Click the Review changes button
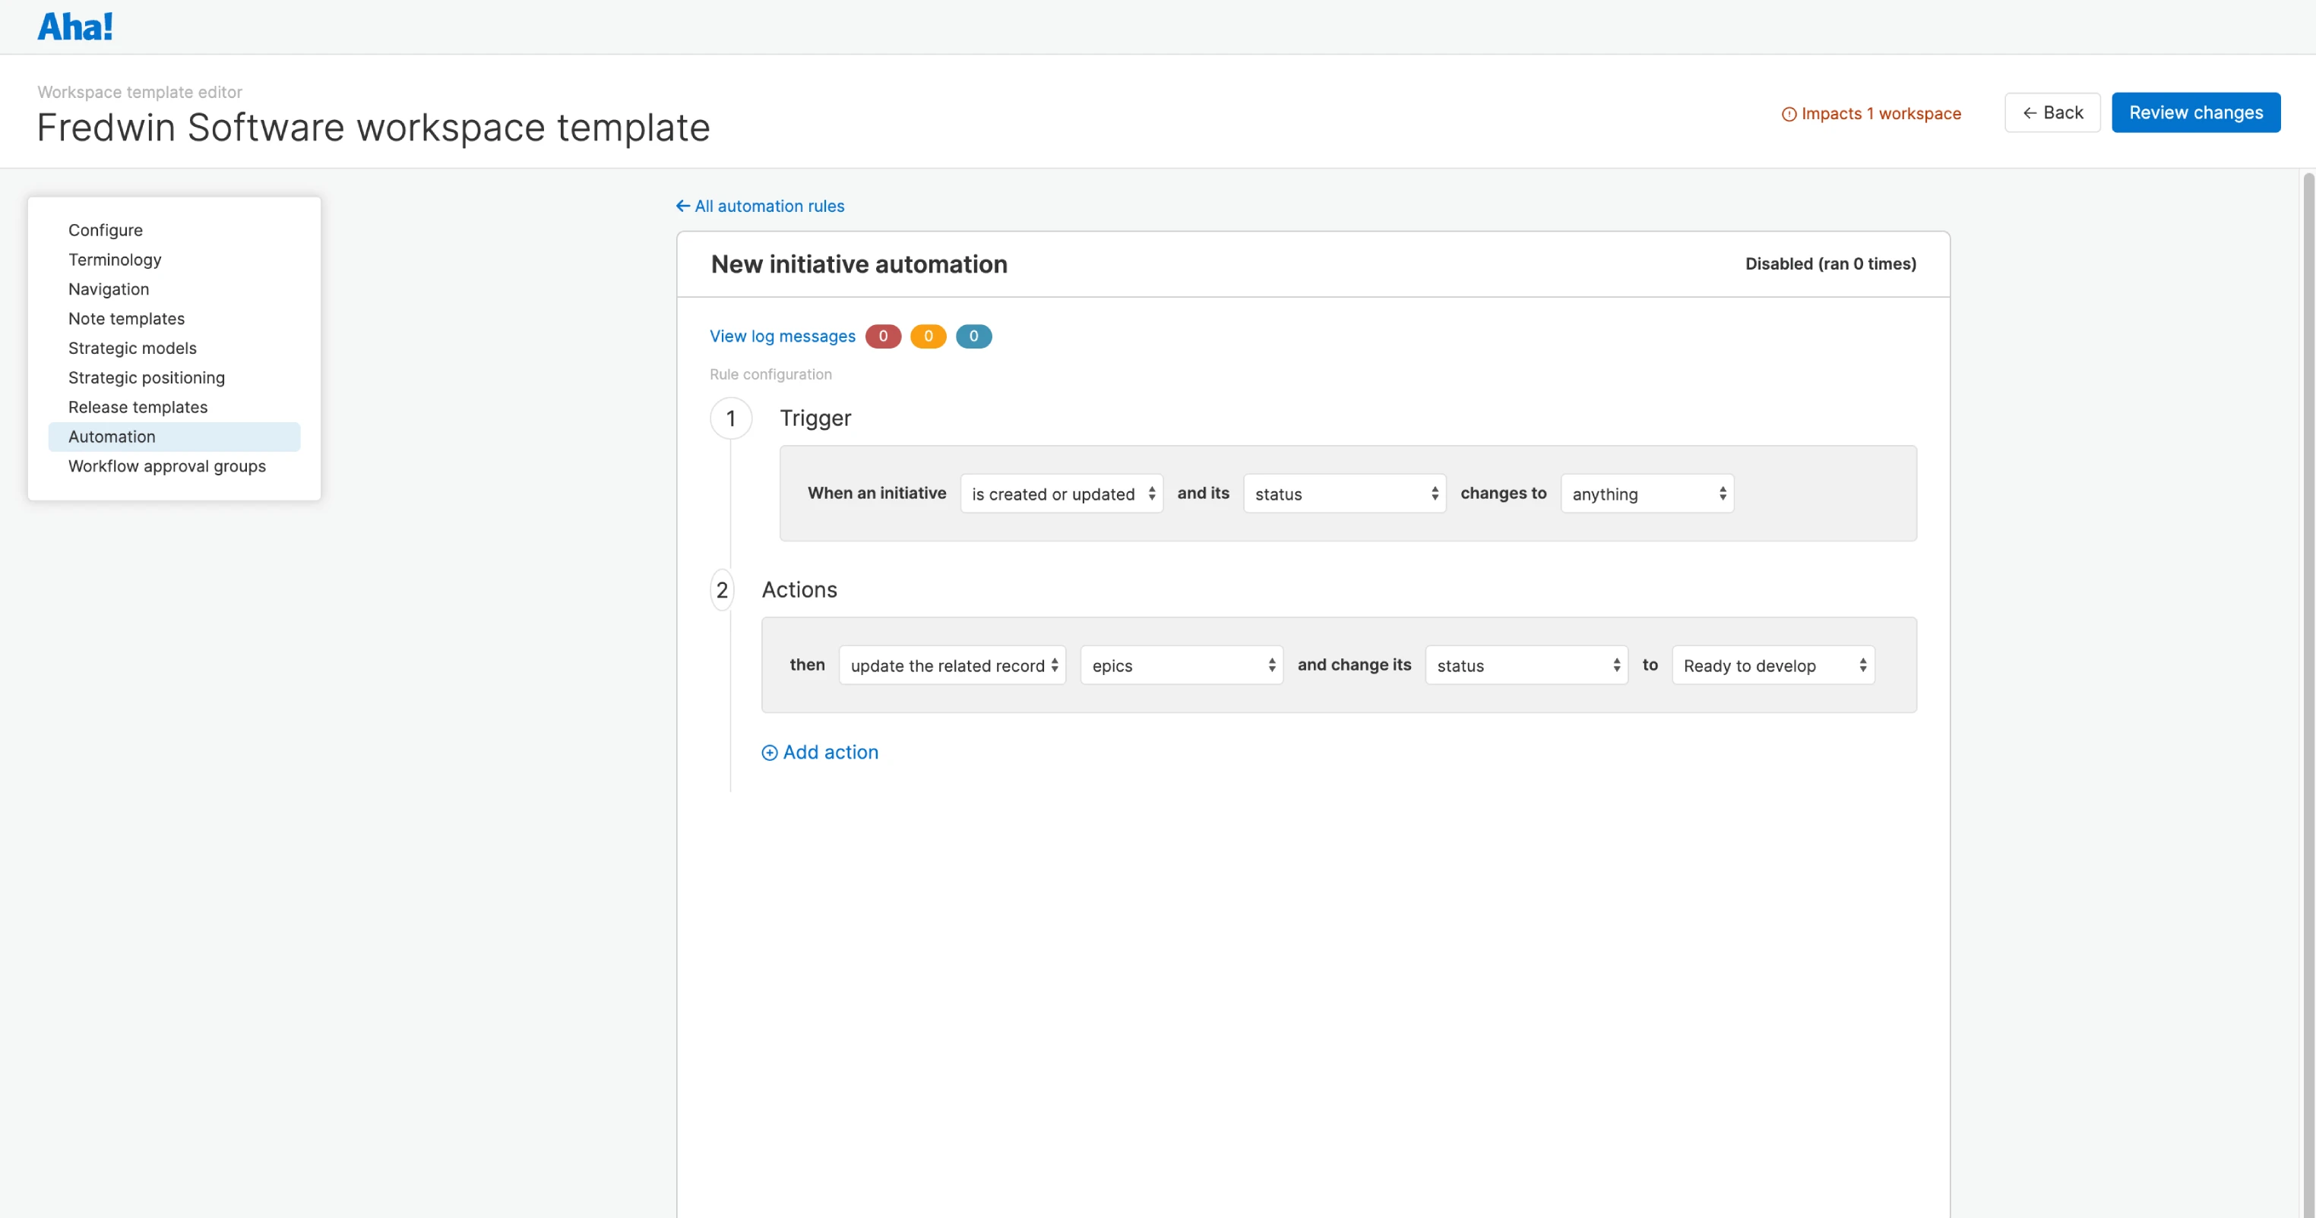2316x1218 pixels. (2194, 112)
